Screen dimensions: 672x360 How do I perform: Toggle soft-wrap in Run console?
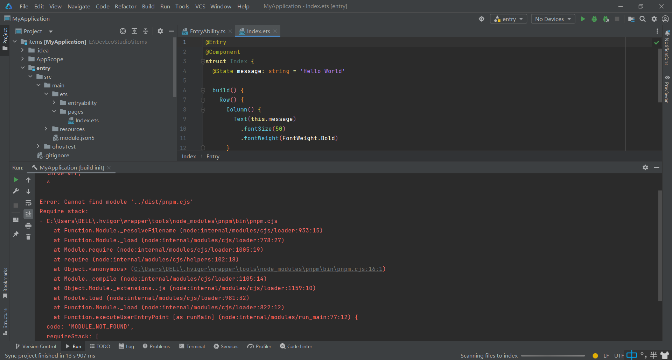[28, 203]
